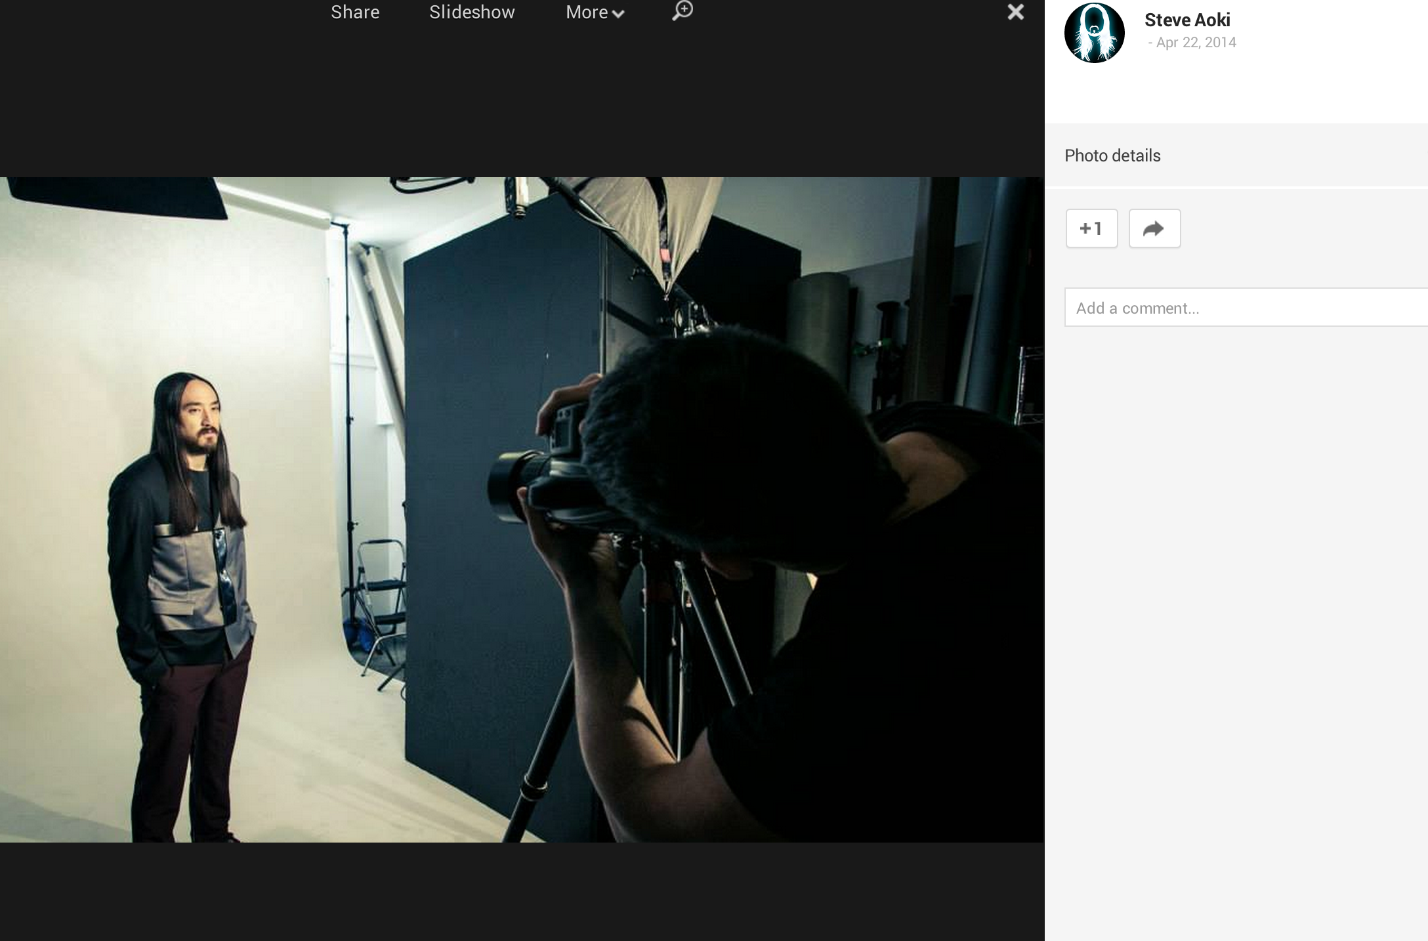1428x941 pixels.
Task: Click the Photo details heading
Action: (1112, 156)
